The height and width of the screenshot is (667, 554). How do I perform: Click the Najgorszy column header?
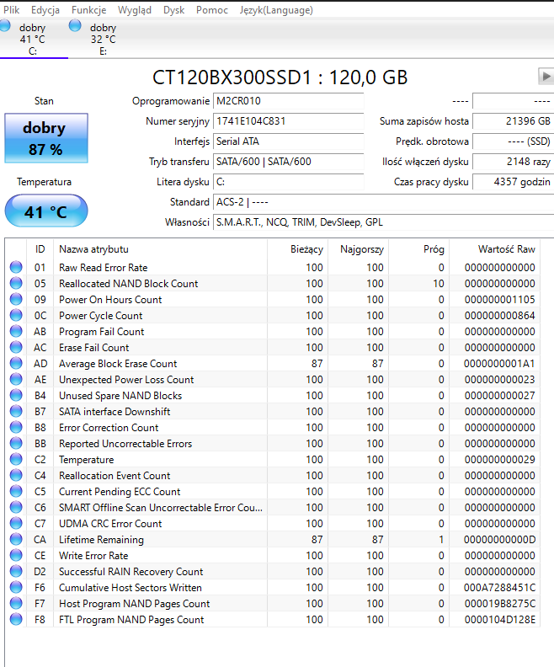359,249
